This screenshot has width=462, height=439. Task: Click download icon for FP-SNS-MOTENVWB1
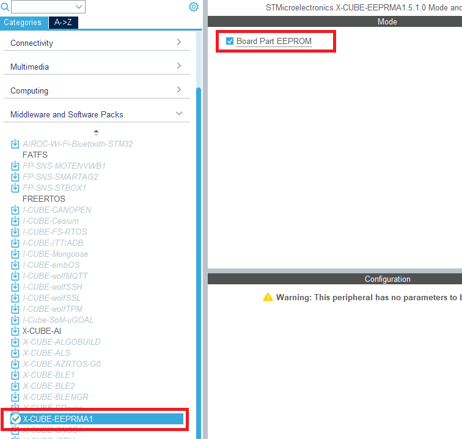click(x=15, y=166)
